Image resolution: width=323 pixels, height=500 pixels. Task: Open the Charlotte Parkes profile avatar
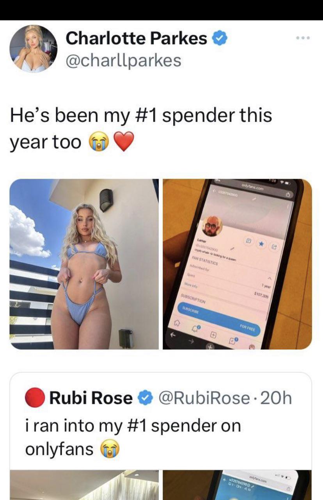click(33, 49)
